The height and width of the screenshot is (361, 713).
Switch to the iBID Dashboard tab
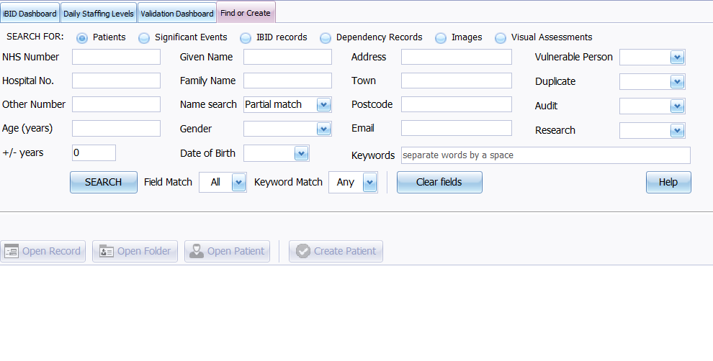30,14
